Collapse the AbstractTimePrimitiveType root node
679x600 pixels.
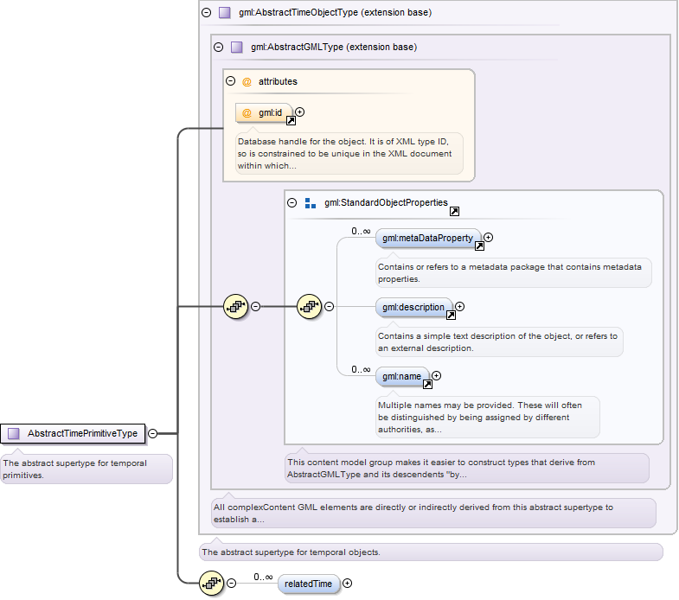[x=153, y=433]
